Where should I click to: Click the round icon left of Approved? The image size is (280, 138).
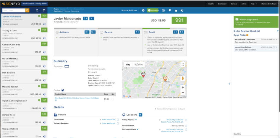point(143,10)
